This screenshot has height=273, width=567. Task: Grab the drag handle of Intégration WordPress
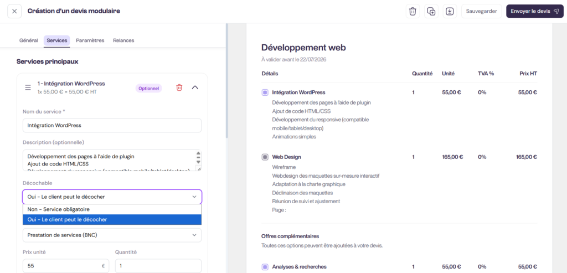[x=28, y=87]
